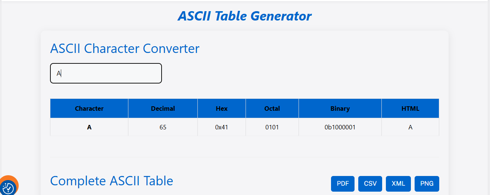Click the octal value 0101 cell
This screenshot has width=490, height=195.
(272, 127)
